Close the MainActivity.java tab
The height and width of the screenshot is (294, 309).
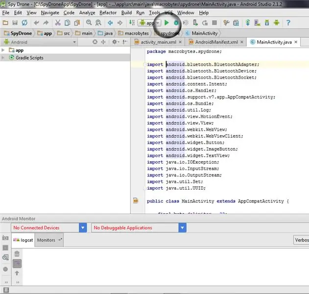(x=296, y=42)
